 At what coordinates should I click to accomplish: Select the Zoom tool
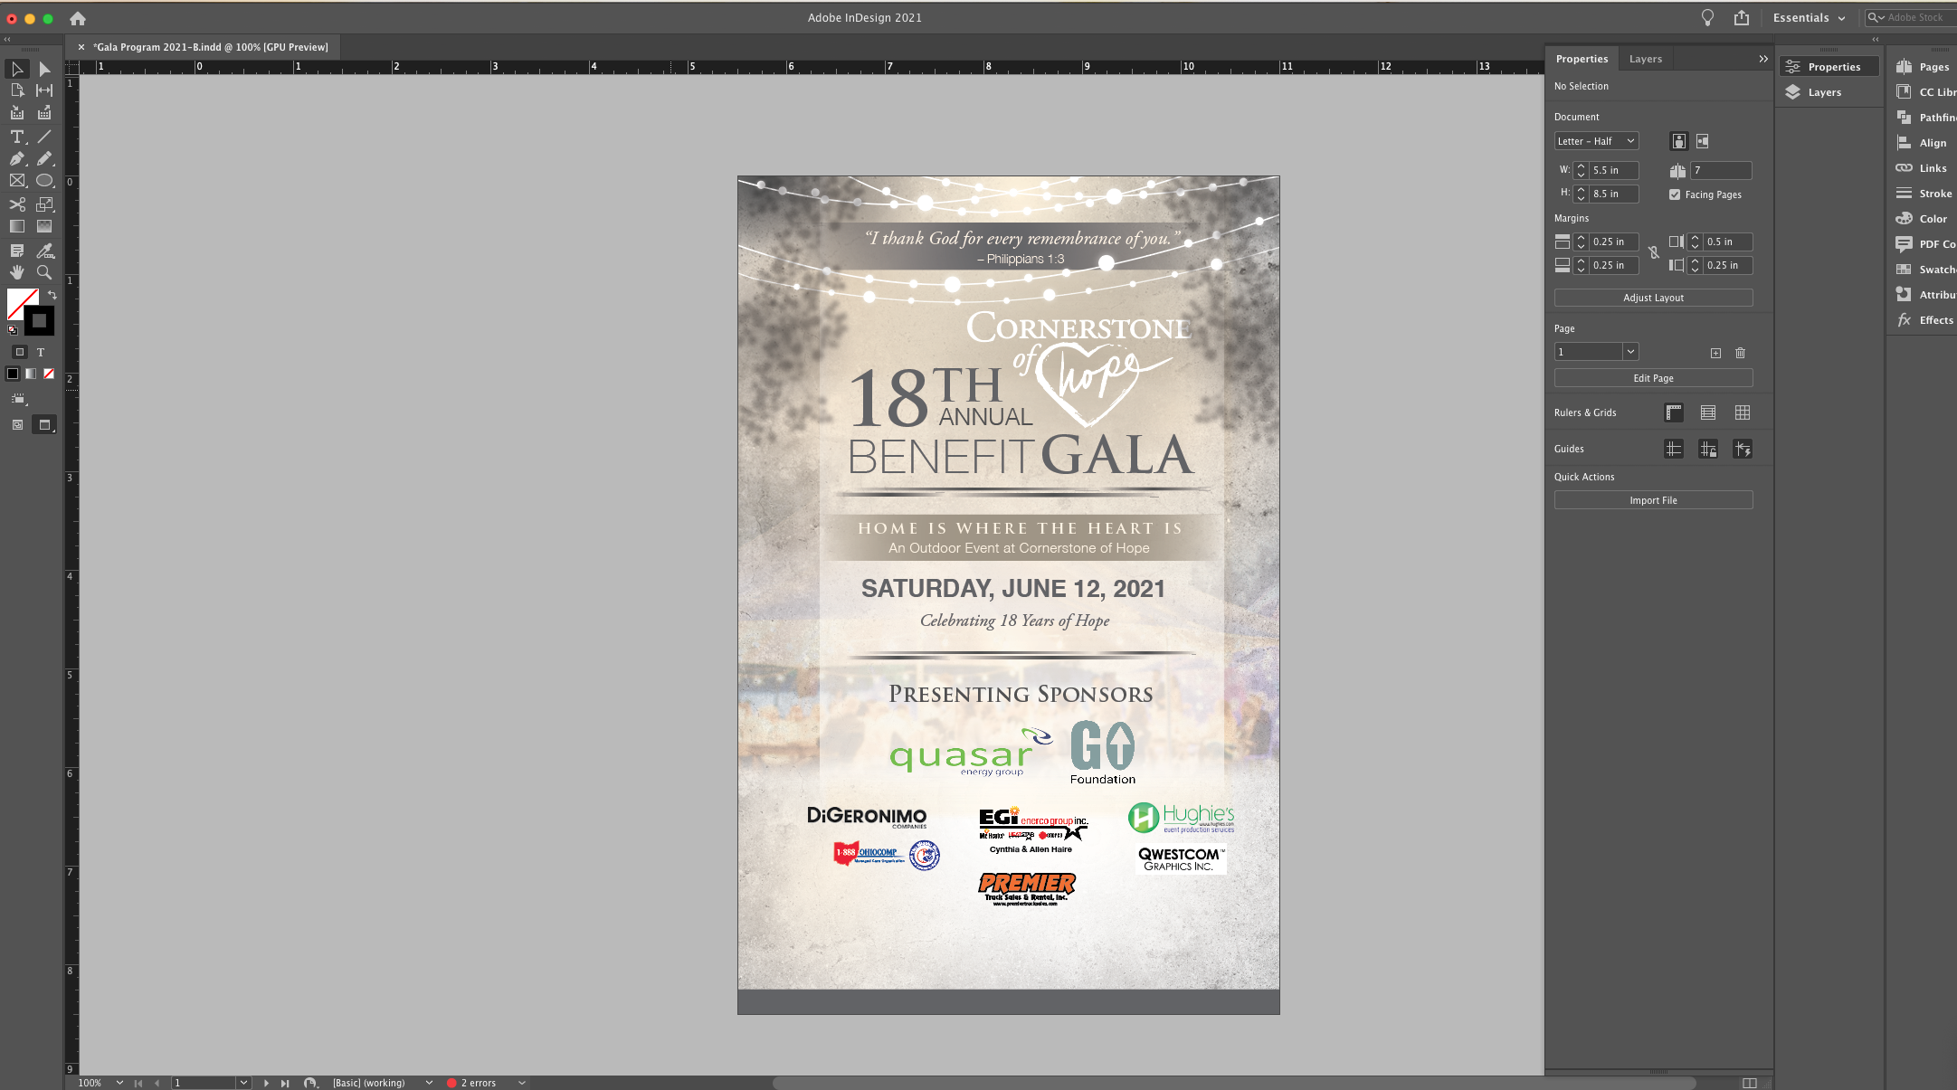pyautogui.click(x=44, y=271)
